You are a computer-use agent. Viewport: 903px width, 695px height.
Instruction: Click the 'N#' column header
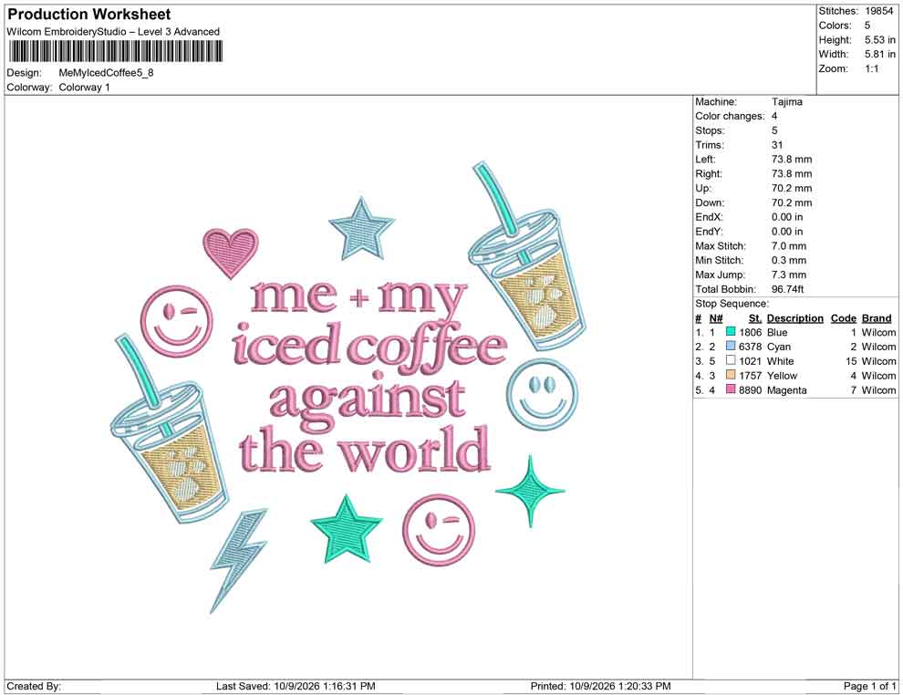[715, 317]
